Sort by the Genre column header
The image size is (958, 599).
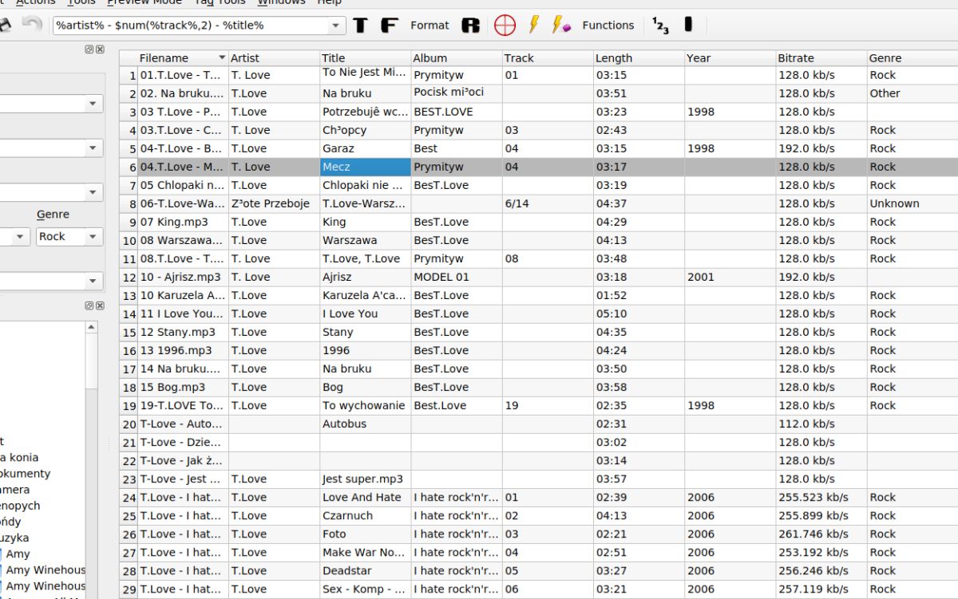click(x=912, y=58)
